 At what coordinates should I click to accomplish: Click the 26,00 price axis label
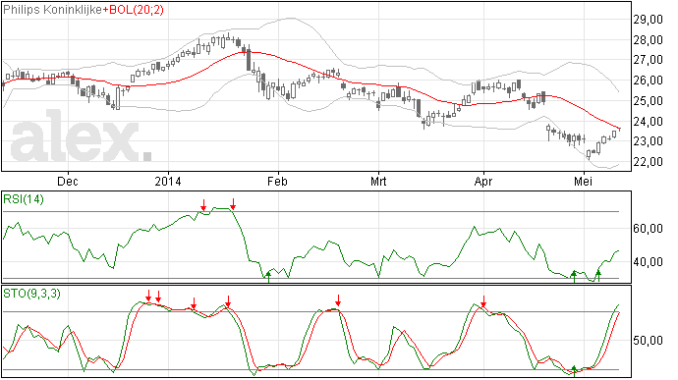[648, 81]
